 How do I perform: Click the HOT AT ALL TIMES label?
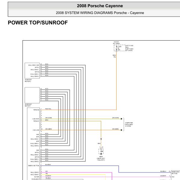(116, 43)
